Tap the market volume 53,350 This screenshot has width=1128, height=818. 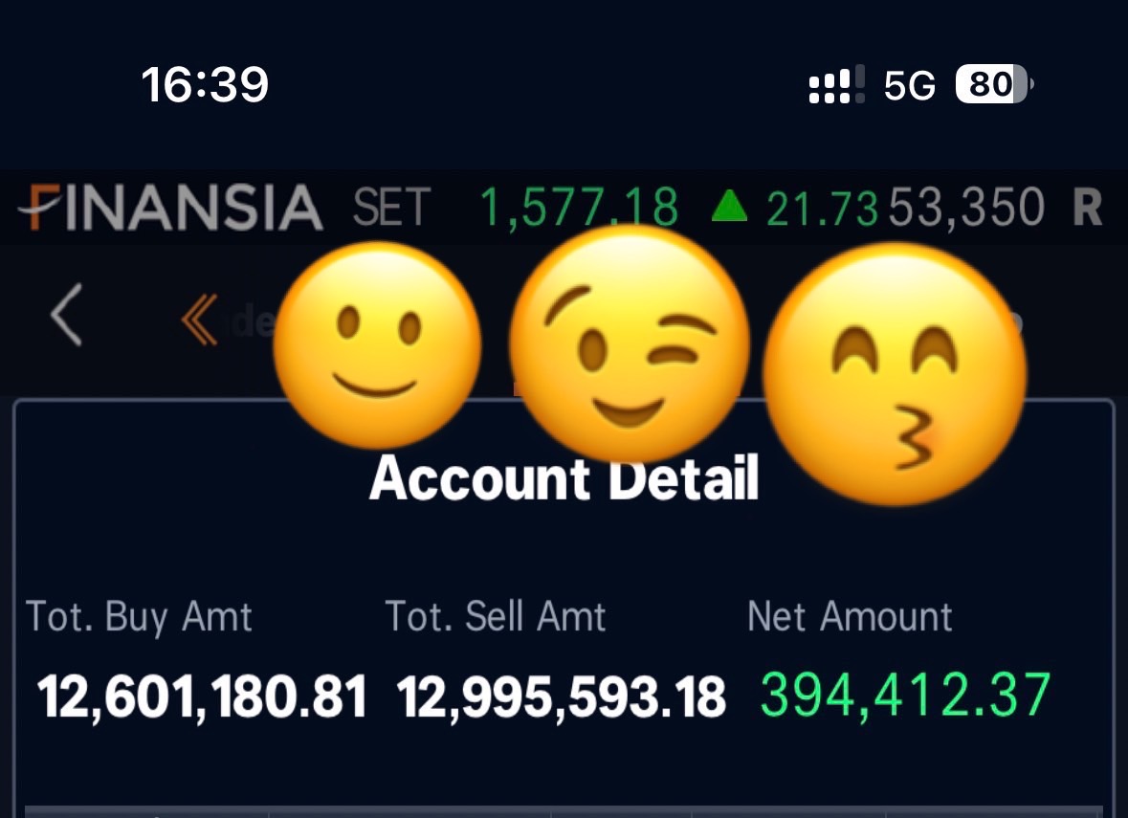966,208
